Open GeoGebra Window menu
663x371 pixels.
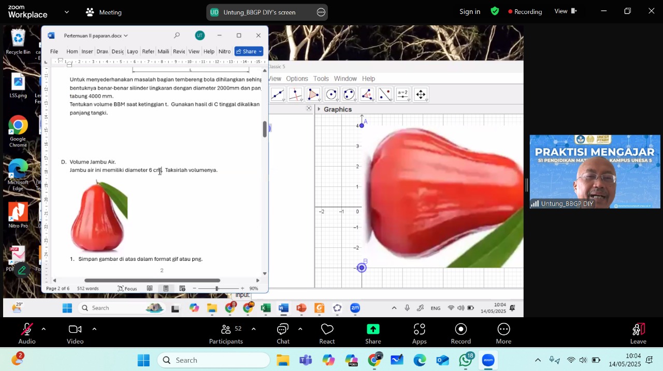pos(345,79)
